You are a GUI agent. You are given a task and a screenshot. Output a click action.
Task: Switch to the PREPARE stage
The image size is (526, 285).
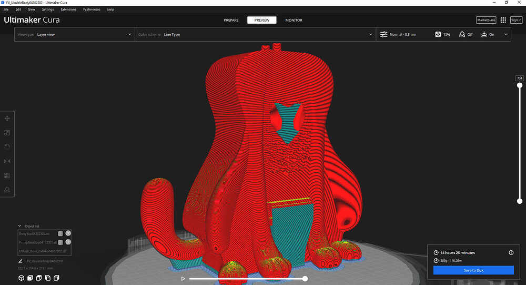pos(231,20)
